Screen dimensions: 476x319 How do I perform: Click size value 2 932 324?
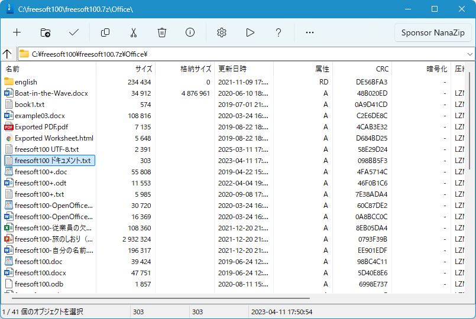[x=137, y=239]
